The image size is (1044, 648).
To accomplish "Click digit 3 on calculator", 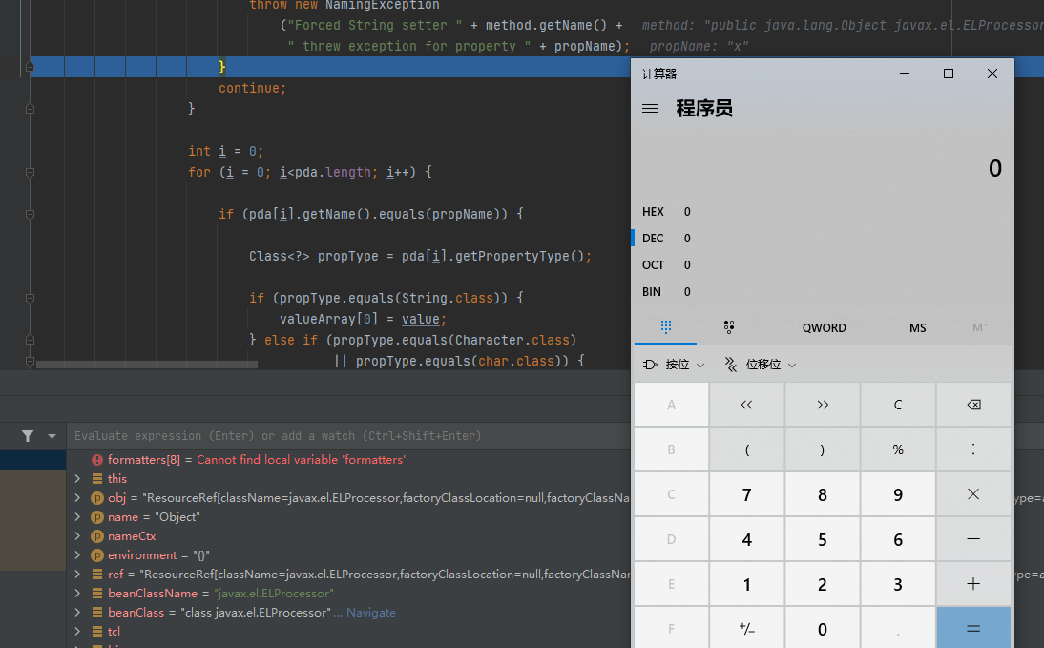I will tap(898, 584).
